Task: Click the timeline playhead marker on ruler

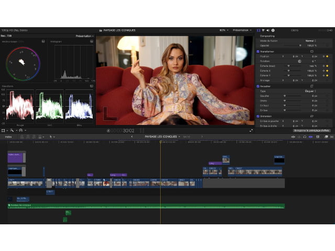Action: tap(161, 142)
